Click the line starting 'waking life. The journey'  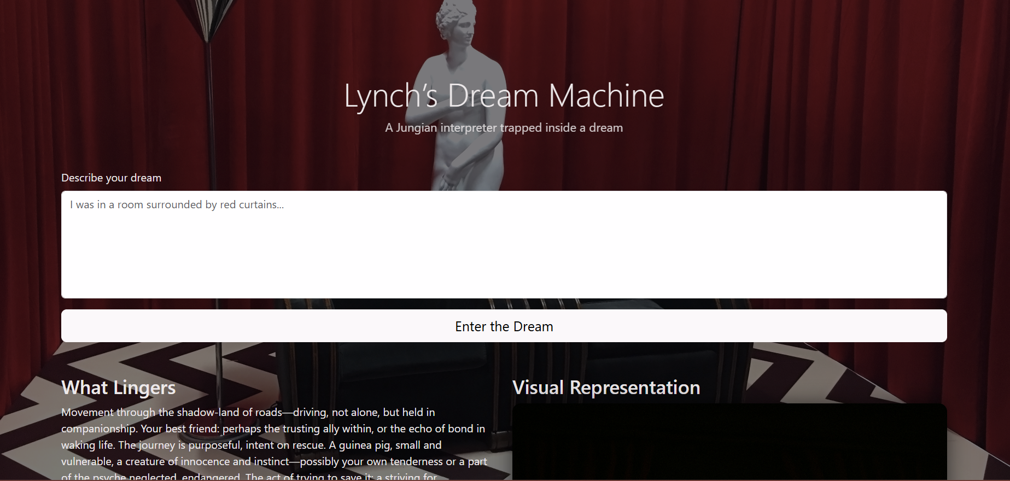pos(251,445)
